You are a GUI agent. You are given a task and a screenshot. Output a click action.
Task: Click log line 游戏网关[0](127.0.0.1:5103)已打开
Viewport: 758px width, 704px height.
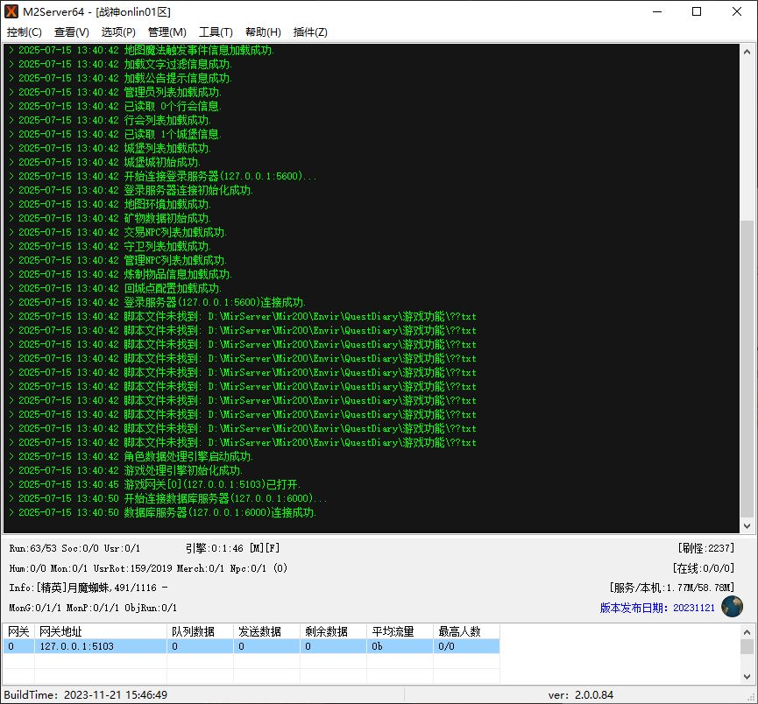pos(154,484)
